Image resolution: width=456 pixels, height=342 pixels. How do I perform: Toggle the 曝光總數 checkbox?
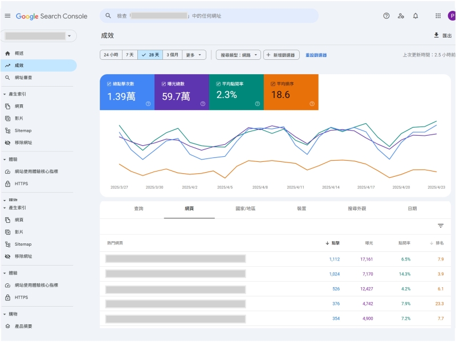(164, 84)
